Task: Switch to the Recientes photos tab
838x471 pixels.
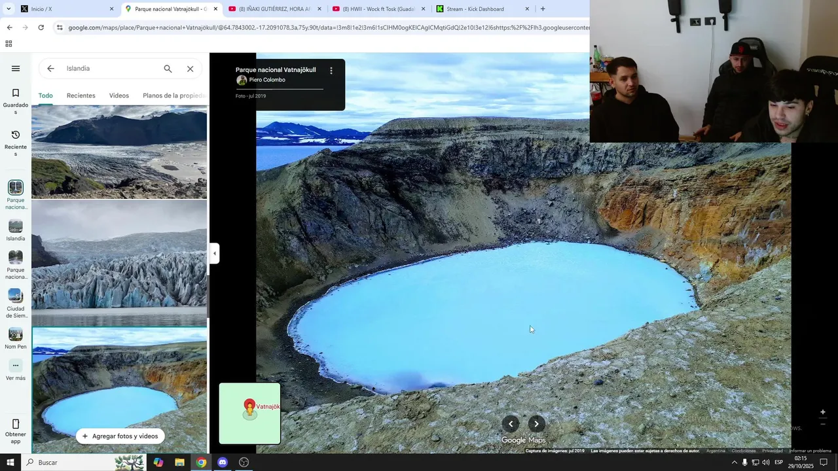Action: (81, 96)
